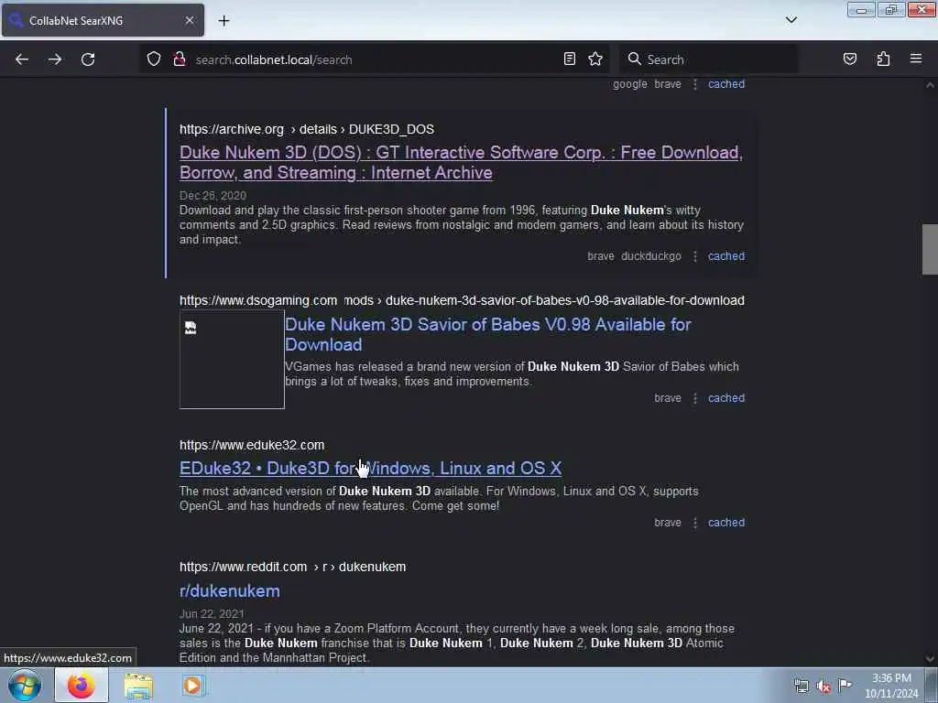Open the Extensions puzzle icon
The width and height of the screenshot is (938, 703).
click(x=883, y=59)
